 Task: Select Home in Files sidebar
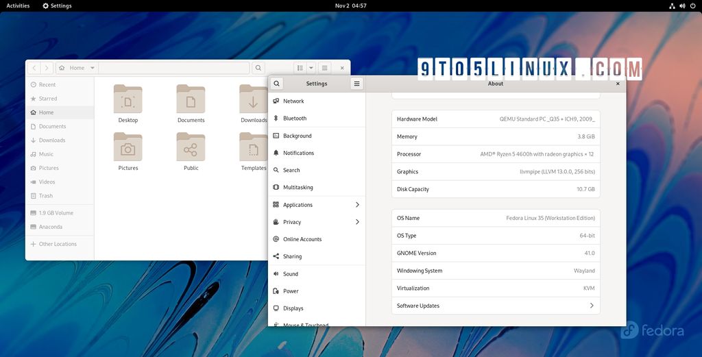coord(60,112)
